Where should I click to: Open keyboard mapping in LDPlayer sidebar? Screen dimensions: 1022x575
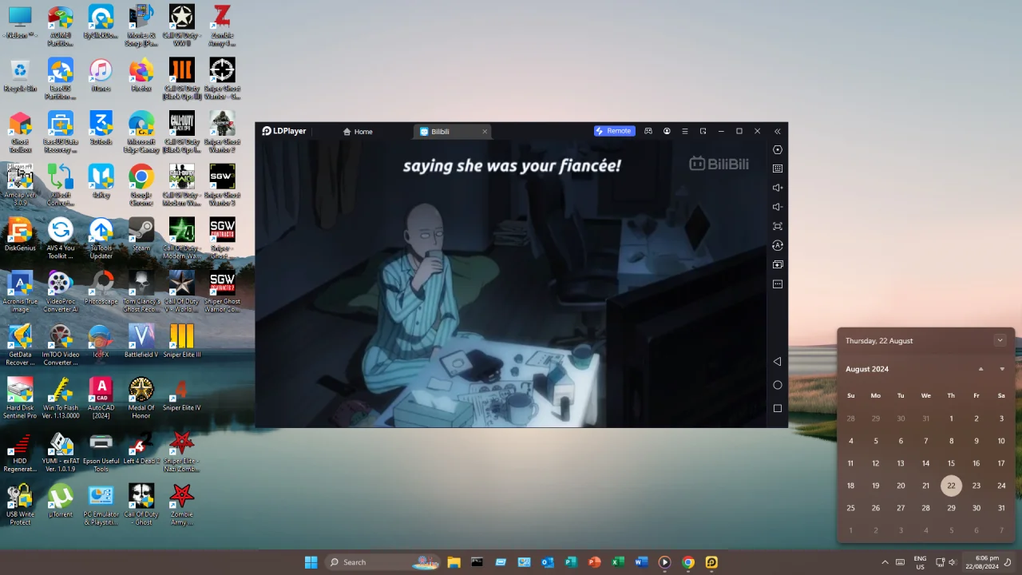coord(778,169)
